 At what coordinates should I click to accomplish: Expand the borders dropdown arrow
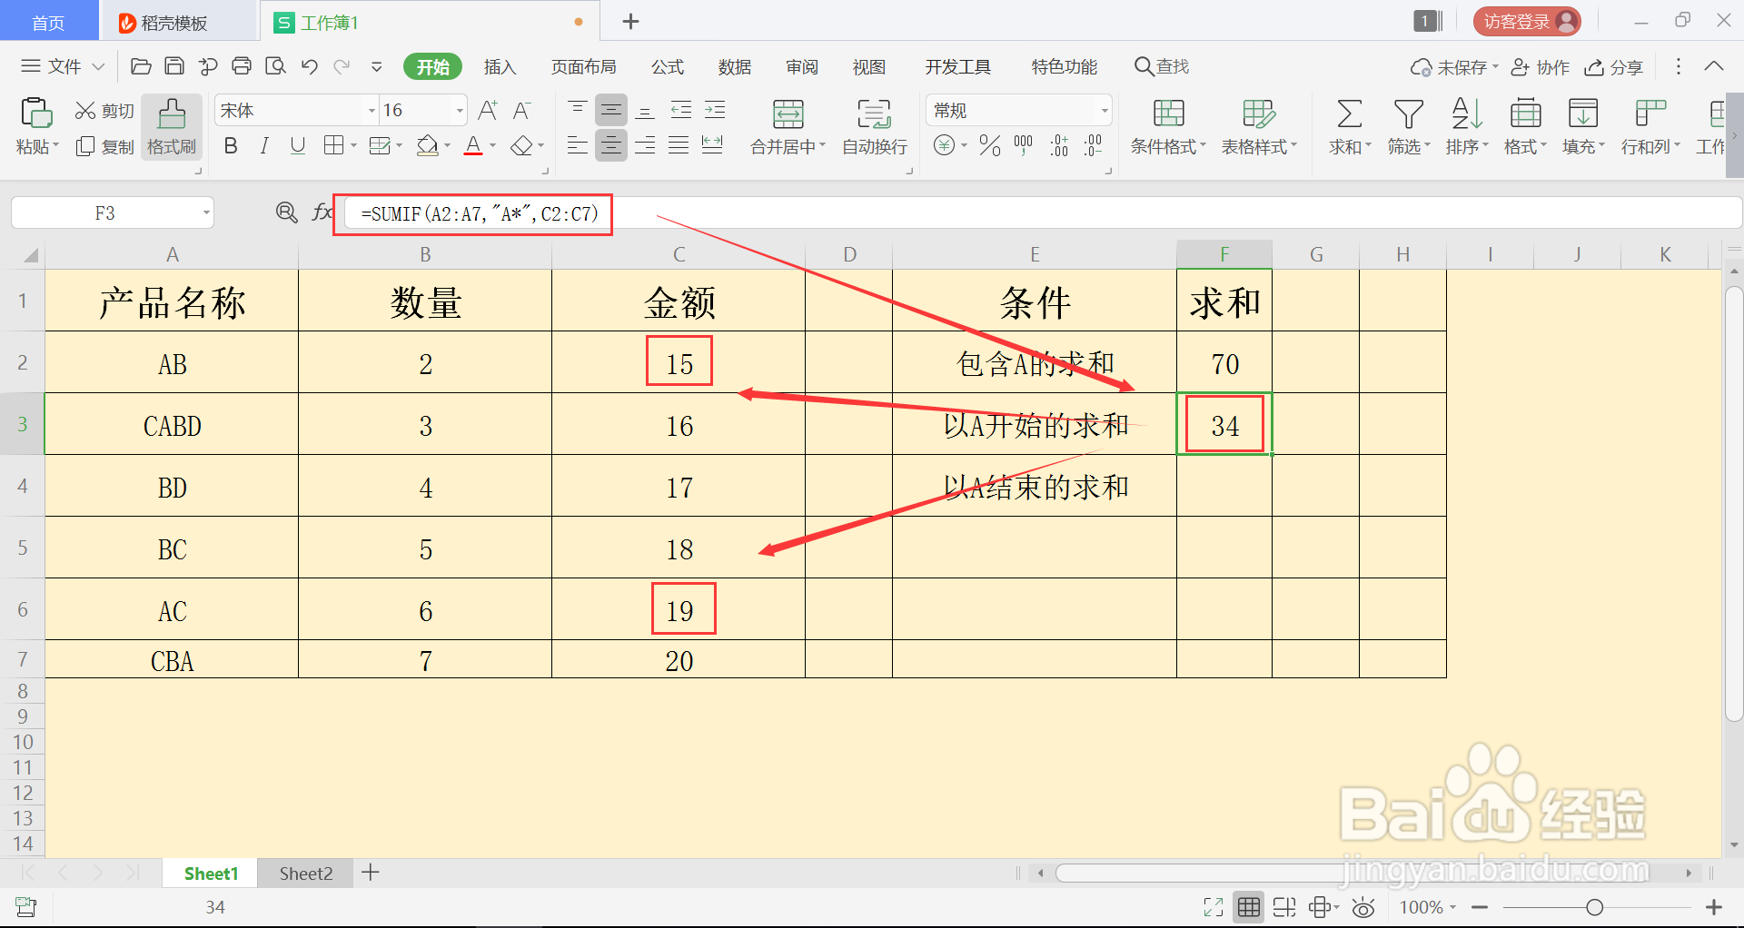[x=352, y=145]
